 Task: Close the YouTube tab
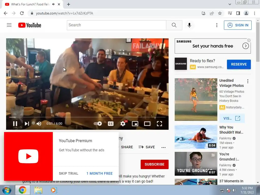pyautogui.click(x=59, y=4)
